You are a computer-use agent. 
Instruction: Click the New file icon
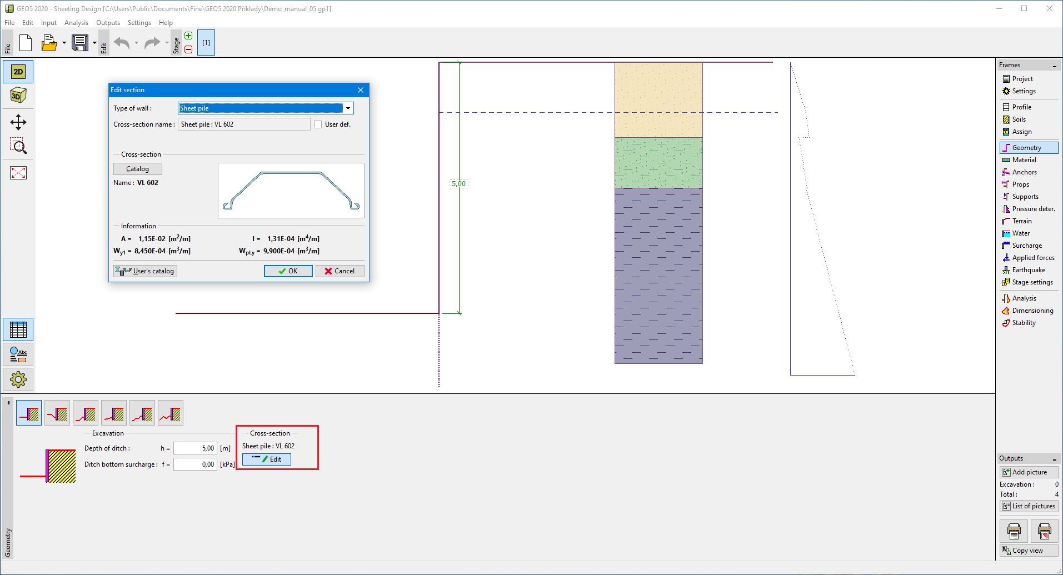tap(26, 43)
